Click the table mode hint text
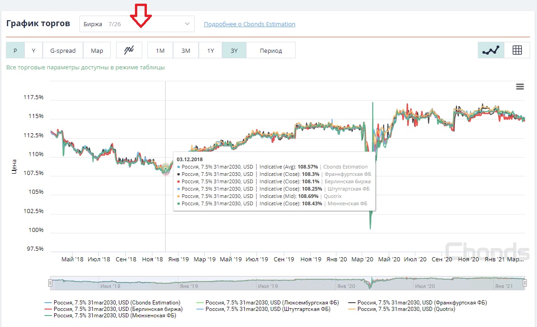 (85, 67)
